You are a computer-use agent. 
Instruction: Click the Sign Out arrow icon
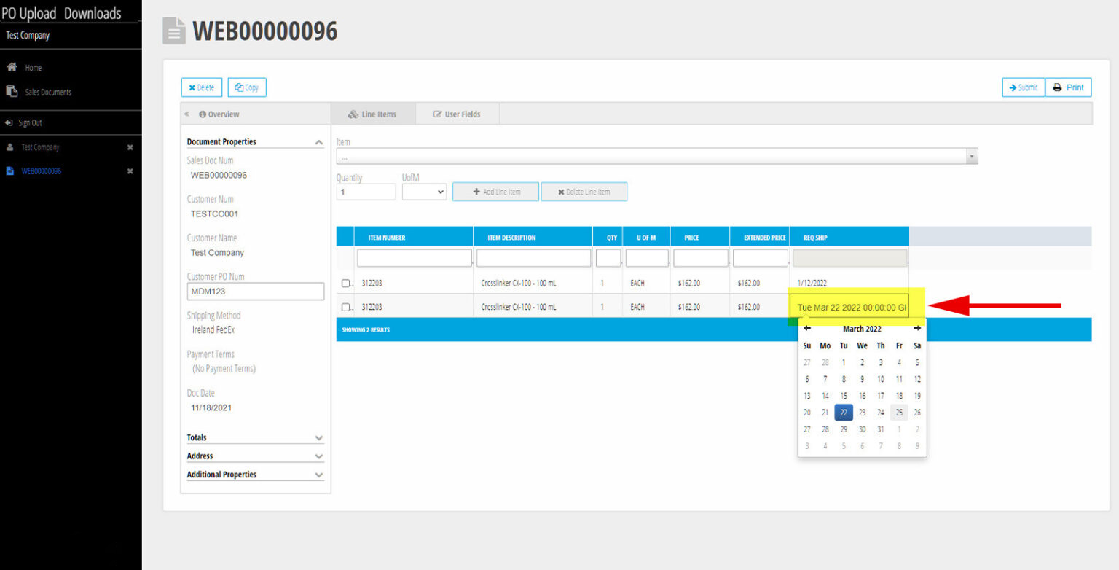pos(9,122)
